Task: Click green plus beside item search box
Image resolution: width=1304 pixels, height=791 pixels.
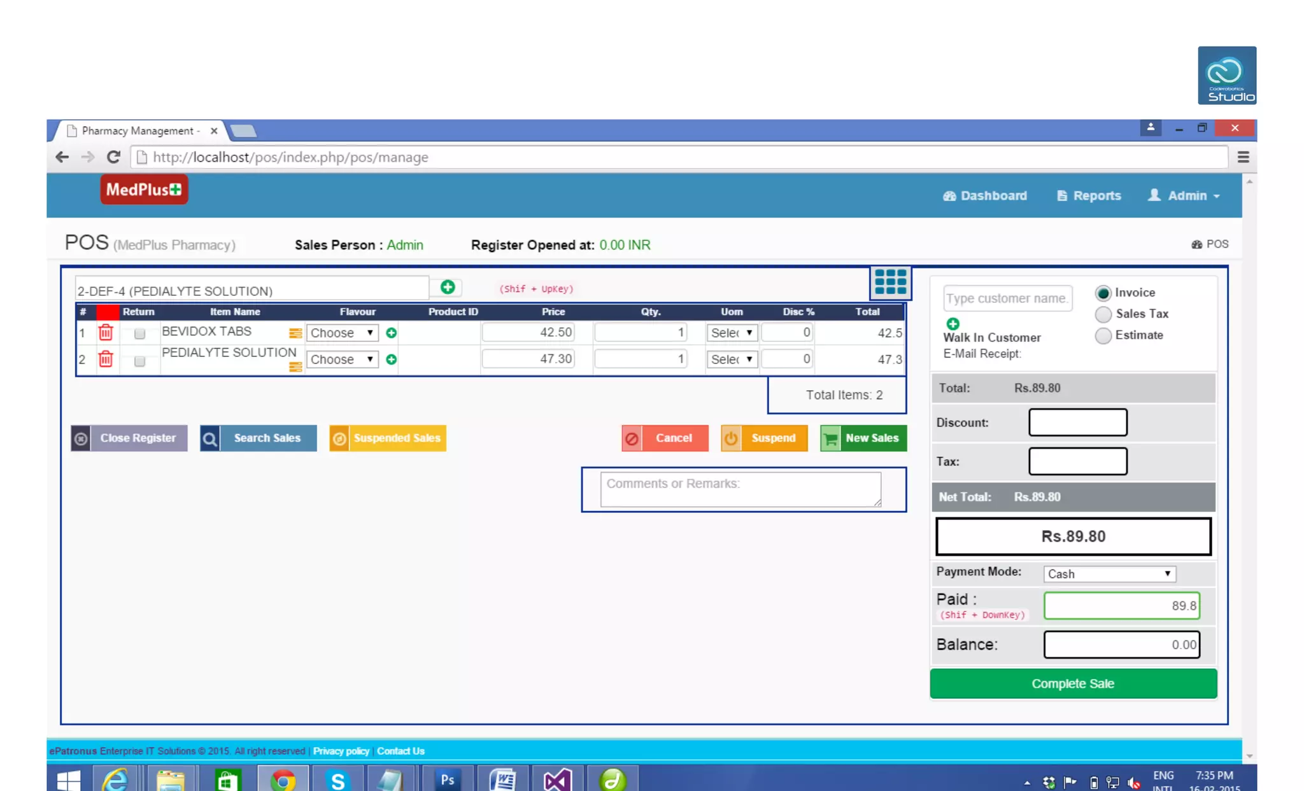Action: coord(448,288)
